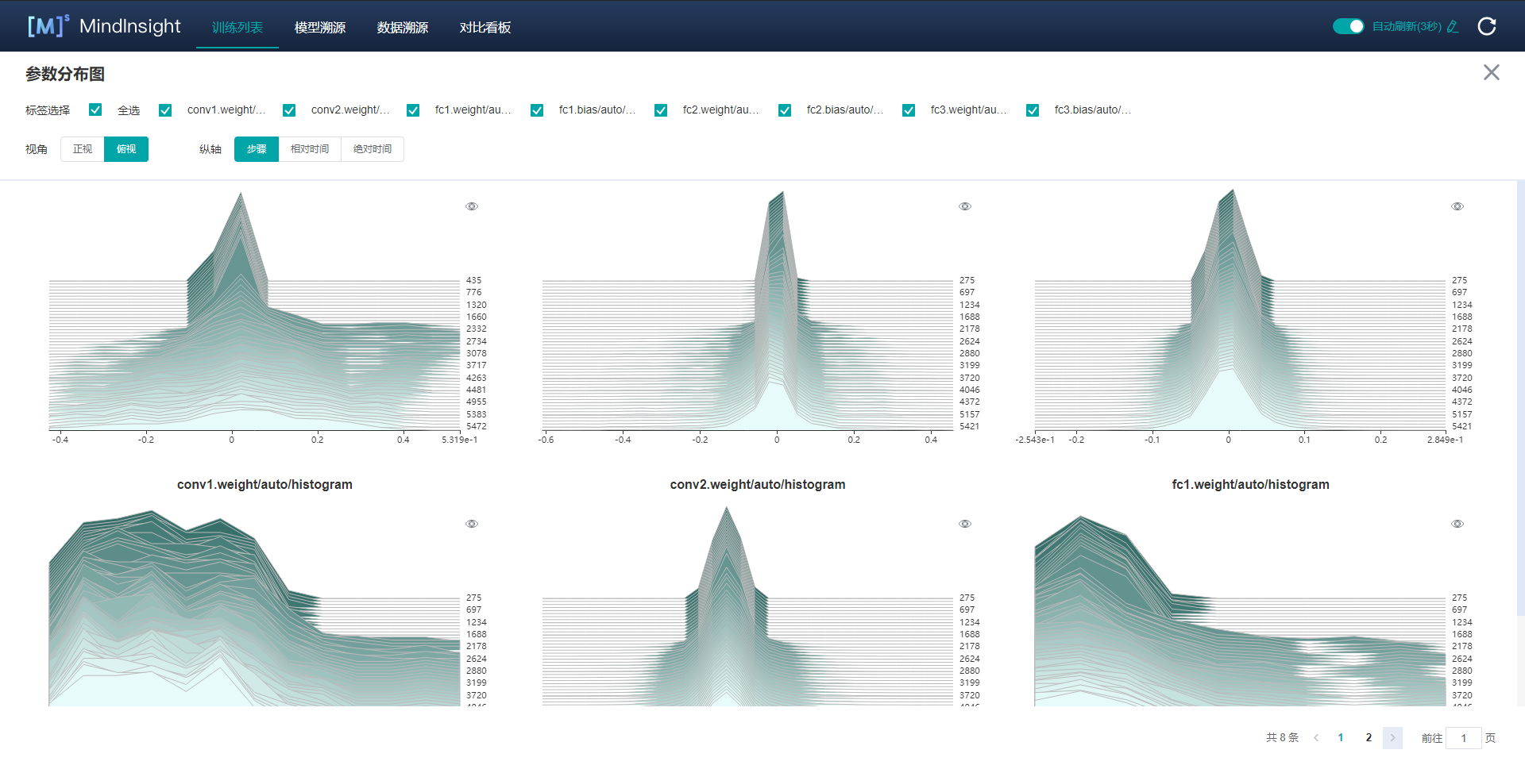
Task: Go to pagination page 1
Action: point(1341,737)
